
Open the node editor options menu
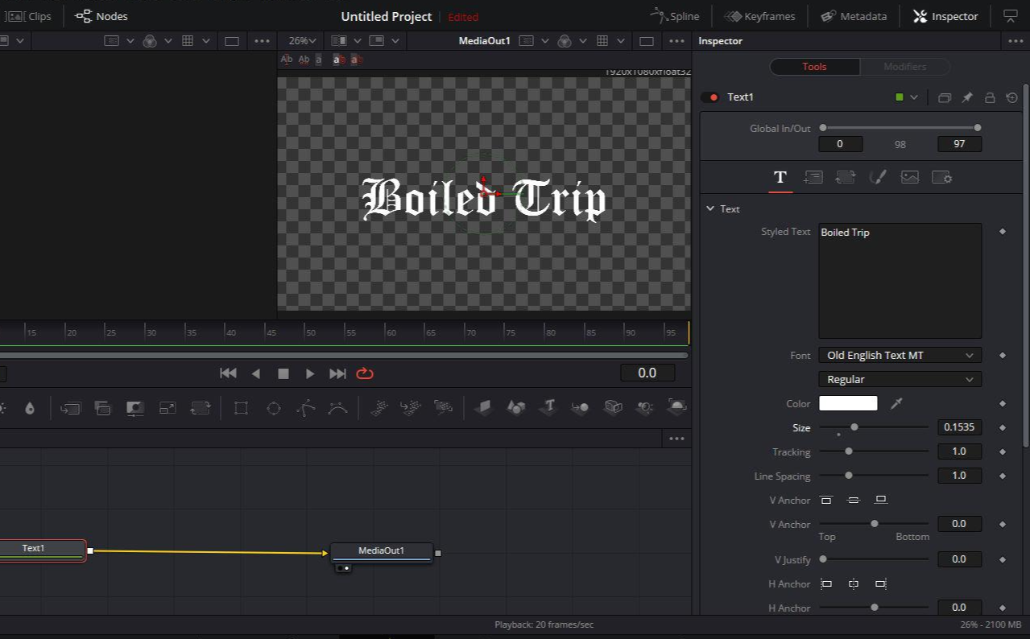[x=676, y=439]
